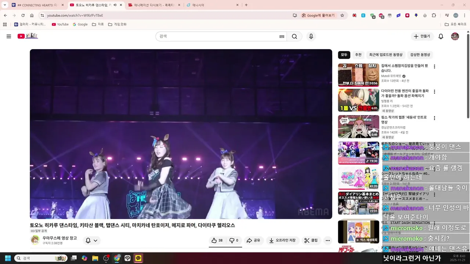This screenshot has height=264, width=470.
Task: Reload the page in Chrome
Action: (23, 15)
